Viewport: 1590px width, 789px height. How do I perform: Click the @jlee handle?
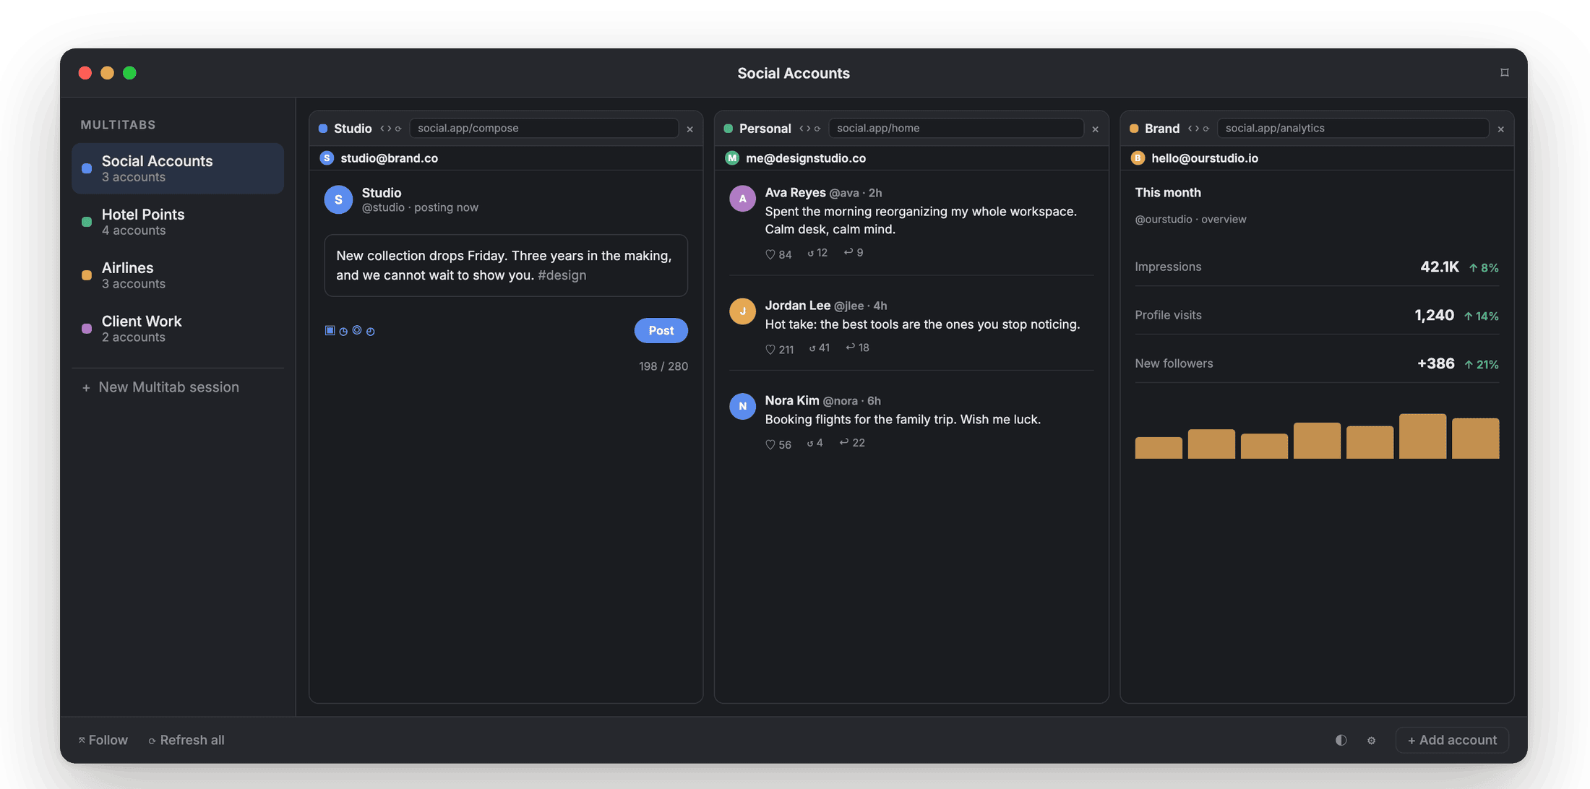coord(849,306)
